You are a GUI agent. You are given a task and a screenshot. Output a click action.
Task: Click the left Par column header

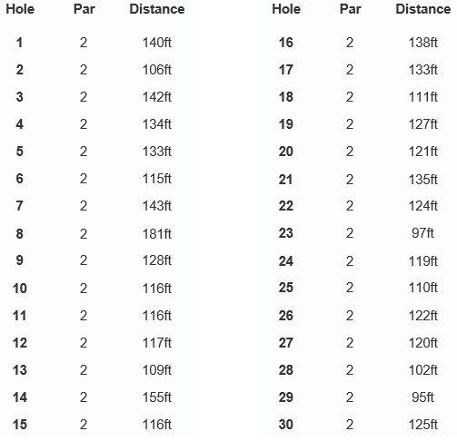tap(84, 9)
